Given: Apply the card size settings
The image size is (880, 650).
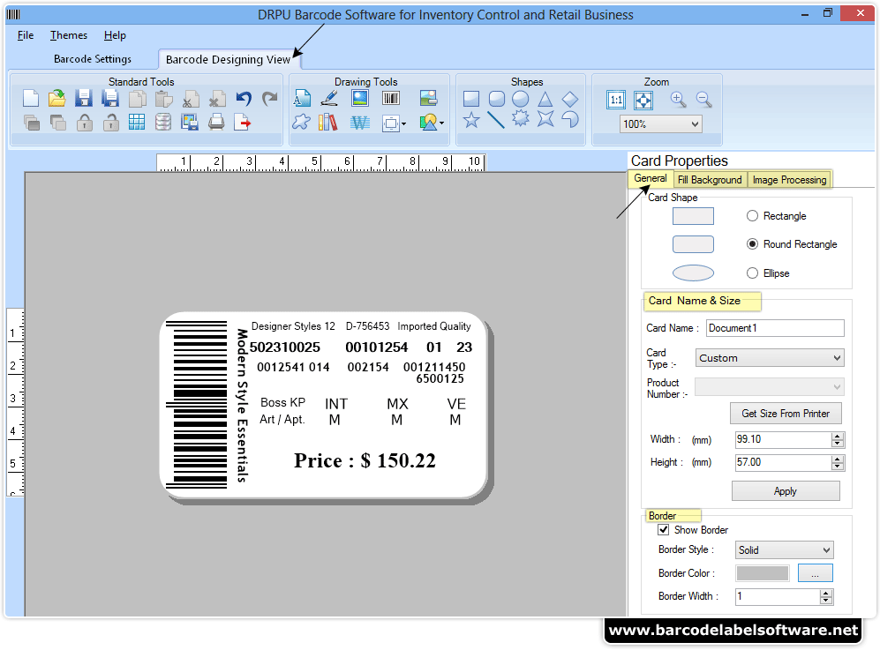Looking at the screenshot, I should [x=786, y=491].
